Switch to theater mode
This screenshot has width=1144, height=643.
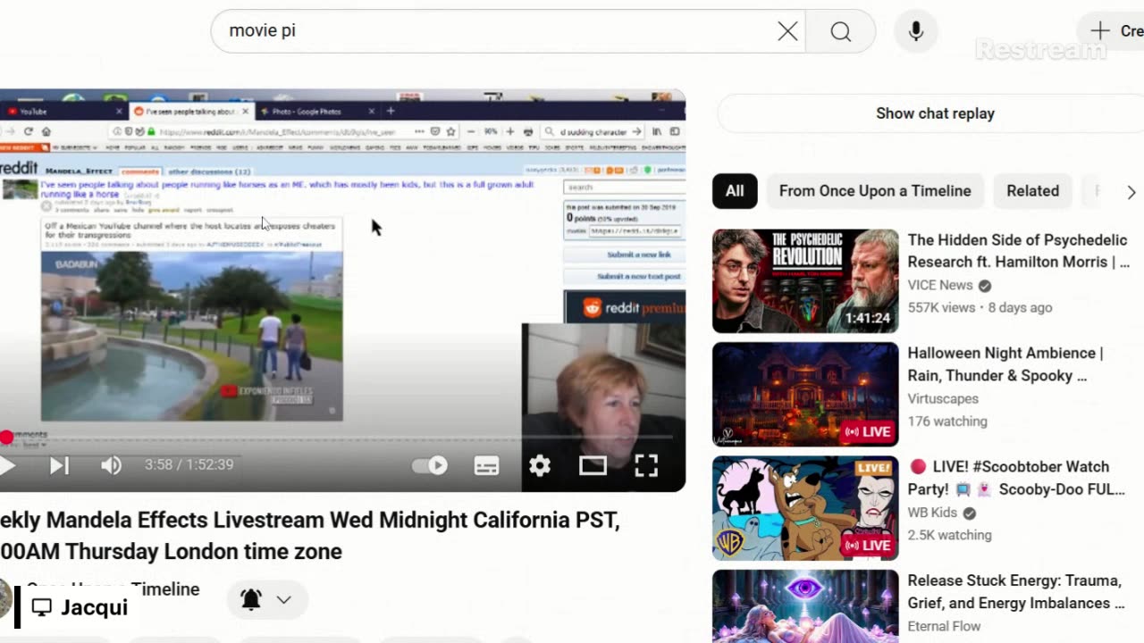tap(593, 465)
